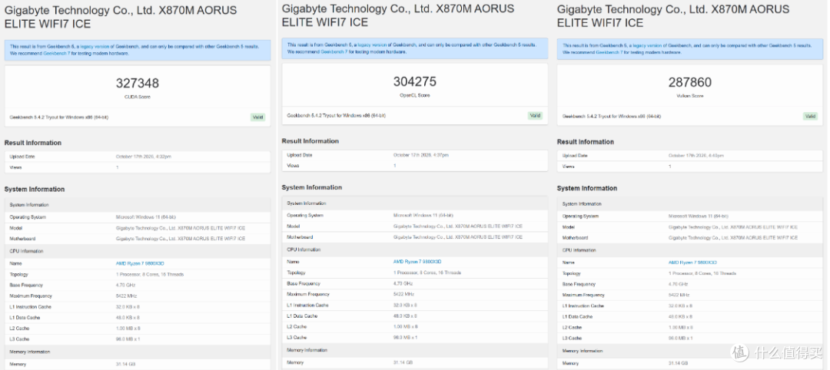Click Geekbench 5.4.2 Tryout text in OpenCL panel
This screenshot has width=830, height=370.
click(x=336, y=115)
